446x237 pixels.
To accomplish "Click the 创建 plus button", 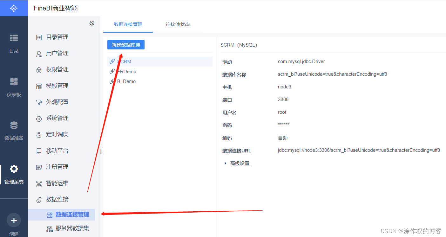I will [x=14, y=221].
